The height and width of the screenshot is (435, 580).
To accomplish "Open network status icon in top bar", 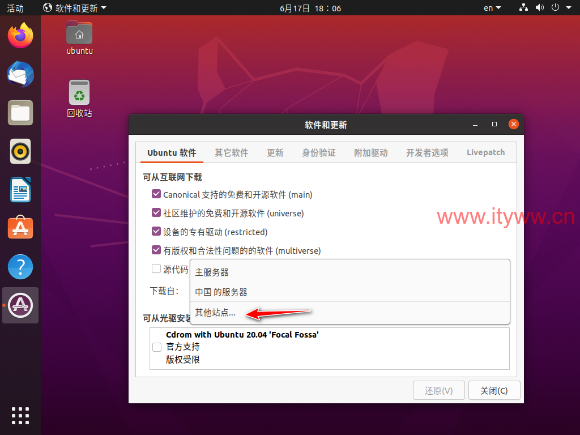I will (x=523, y=8).
